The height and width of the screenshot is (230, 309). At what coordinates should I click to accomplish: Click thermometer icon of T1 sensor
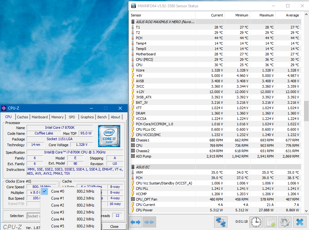click(133, 27)
